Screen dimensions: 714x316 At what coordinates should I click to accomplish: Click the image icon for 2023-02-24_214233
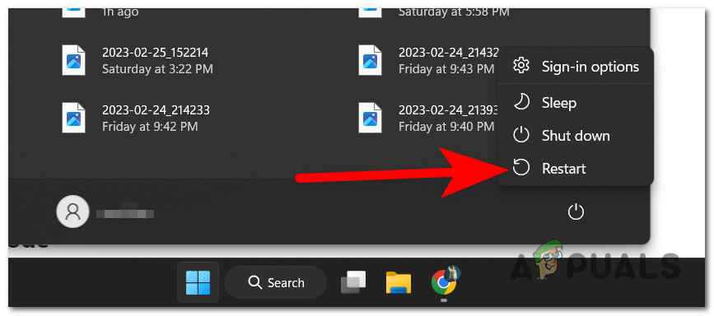(73, 118)
